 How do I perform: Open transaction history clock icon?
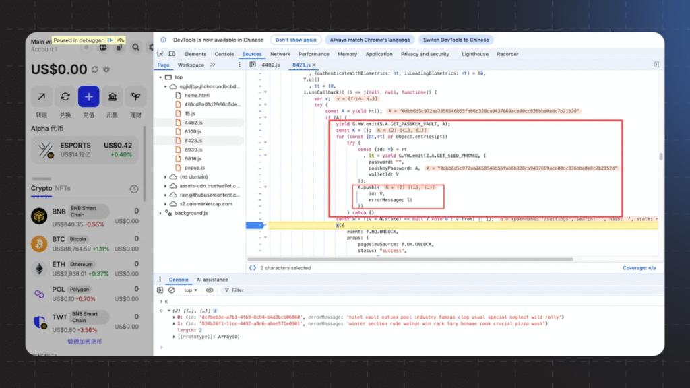(x=133, y=189)
